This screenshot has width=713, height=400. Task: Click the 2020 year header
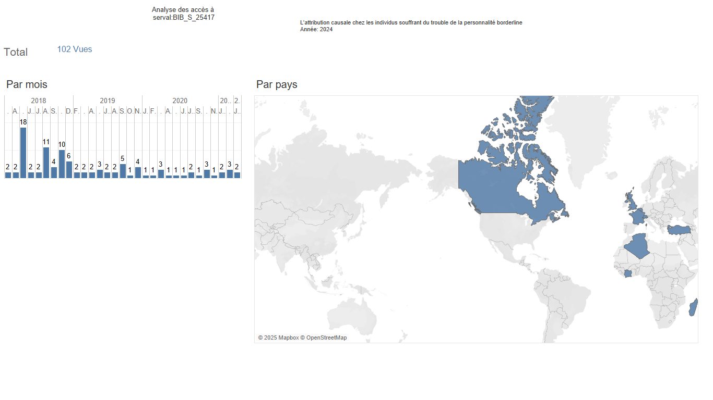180,101
